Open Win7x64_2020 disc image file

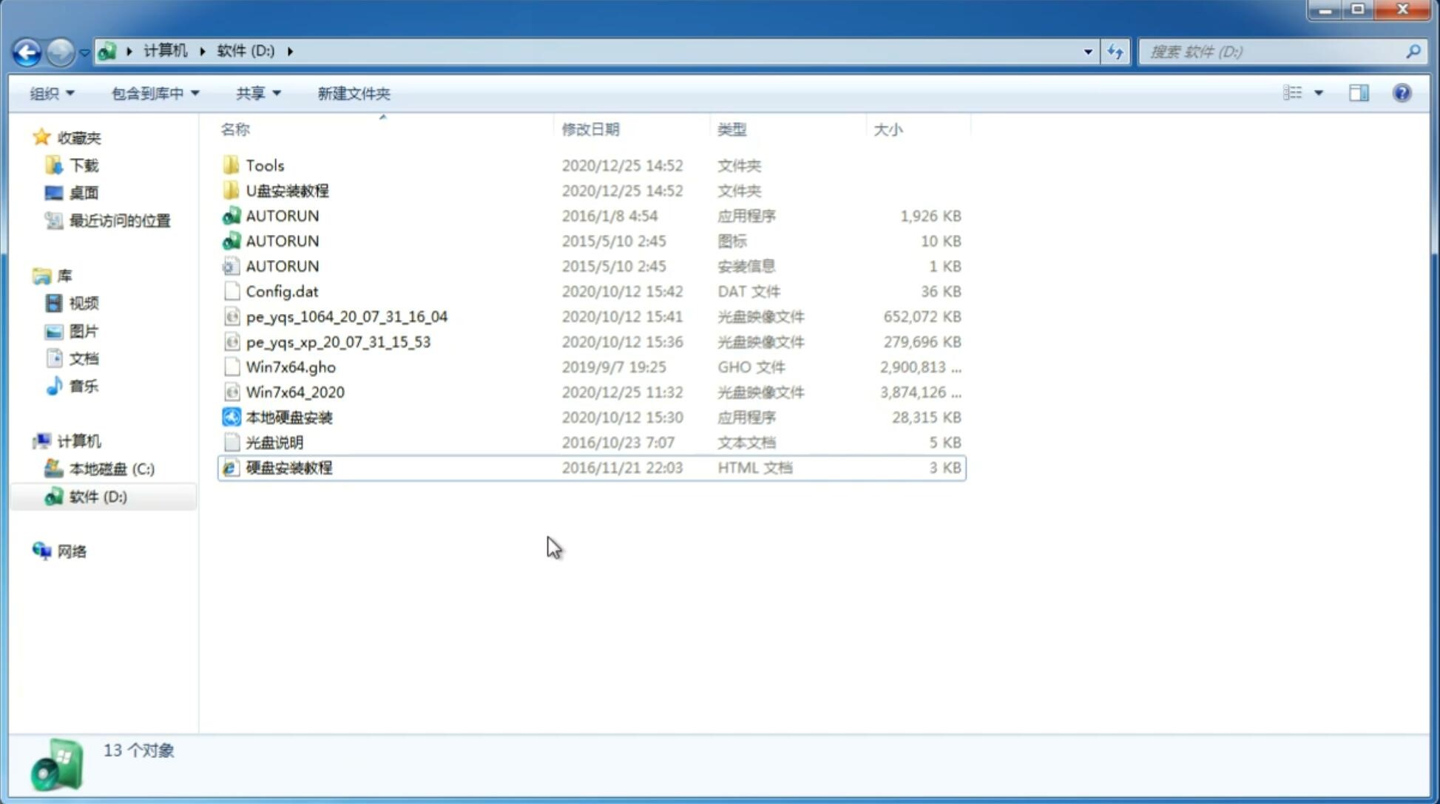(294, 391)
